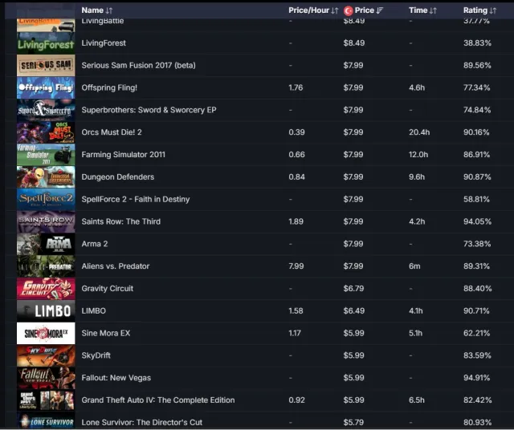The image size is (514, 430).
Task: Click the Price/Hour column header
Action: click(x=308, y=10)
